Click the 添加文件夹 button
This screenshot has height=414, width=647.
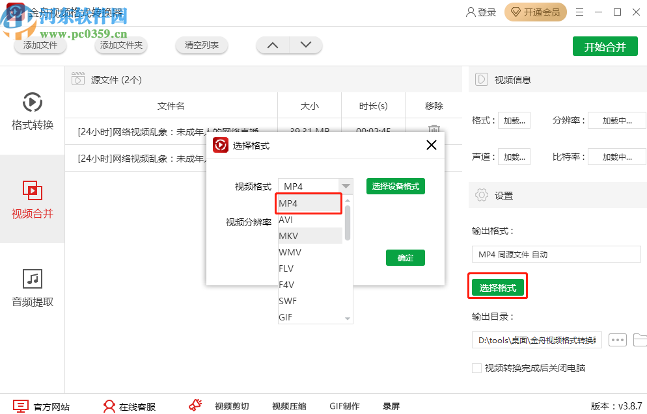[121, 45]
